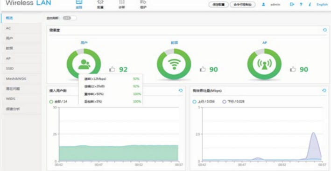Click the thumbs-up icon beside AP score 90
This screenshot has width=331, height=171.
pos(293,69)
